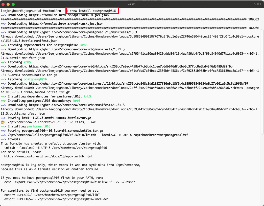The image size is (264, 206).
Task: Click the export LDFLAGS line
Action: tap(52, 195)
